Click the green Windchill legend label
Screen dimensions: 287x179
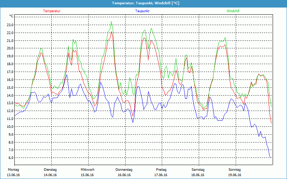[x=233, y=11]
